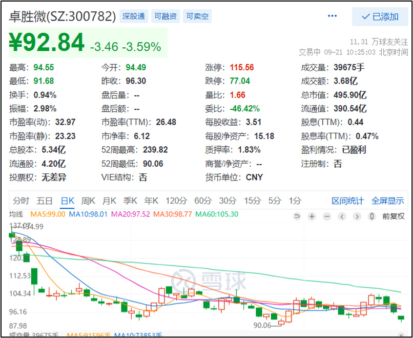Click the 成交额 value 3.68亿
This screenshot has height=338, width=413.
click(345, 81)
